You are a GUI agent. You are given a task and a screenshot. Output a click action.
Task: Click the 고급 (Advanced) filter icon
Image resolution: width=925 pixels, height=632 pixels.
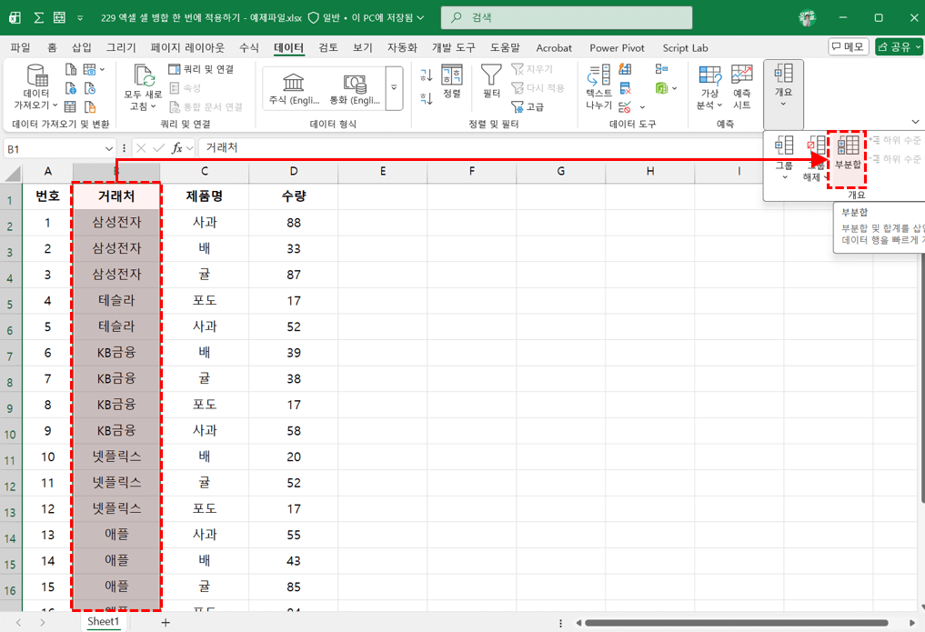point(528,106)
